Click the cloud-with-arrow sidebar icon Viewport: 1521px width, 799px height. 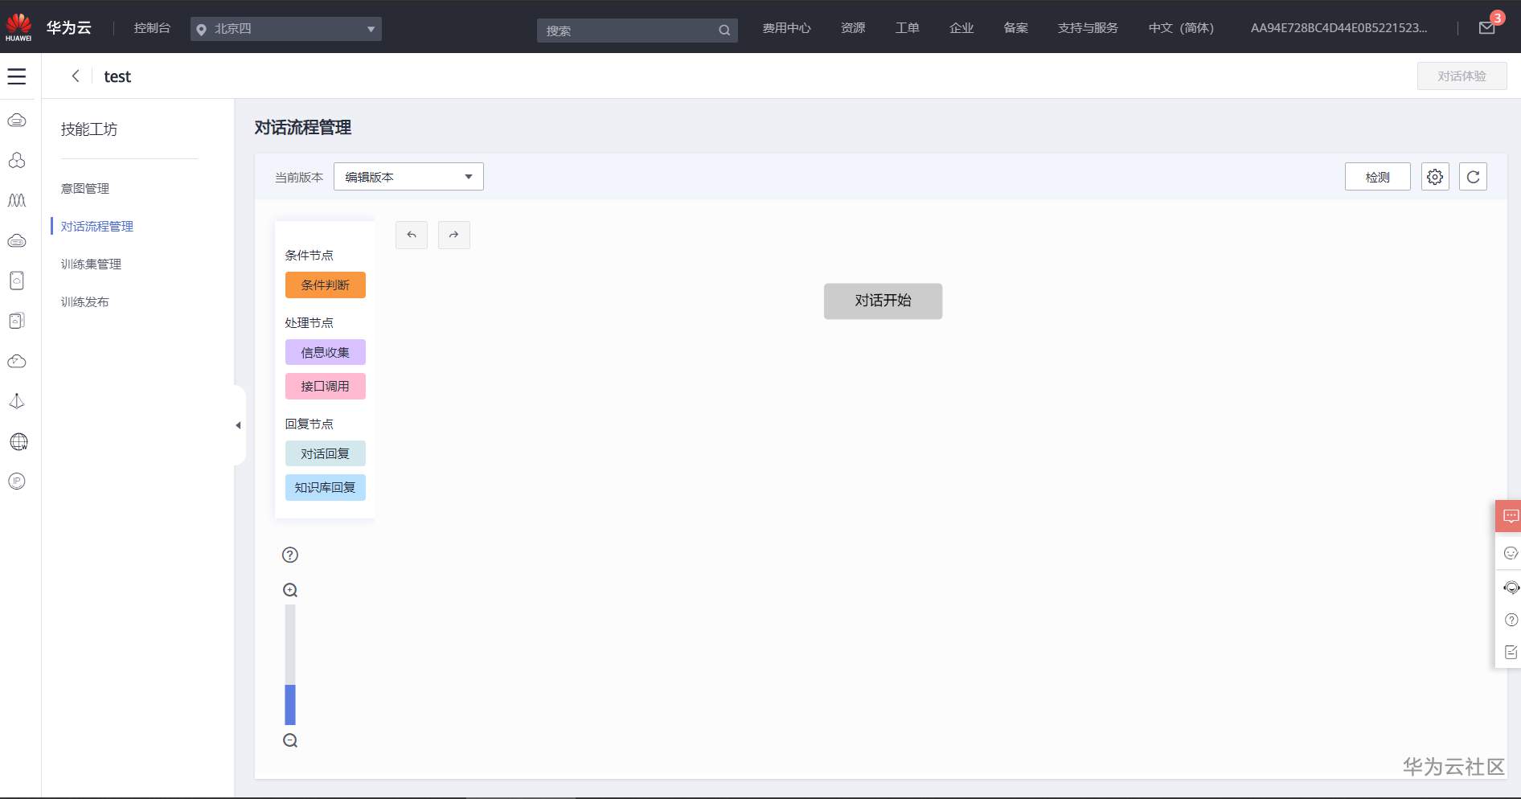[x=17, y=361]
